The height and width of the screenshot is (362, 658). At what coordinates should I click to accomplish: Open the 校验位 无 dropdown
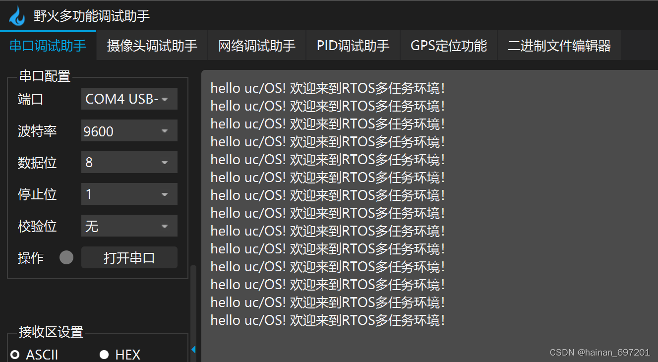(x=129, y=226)
